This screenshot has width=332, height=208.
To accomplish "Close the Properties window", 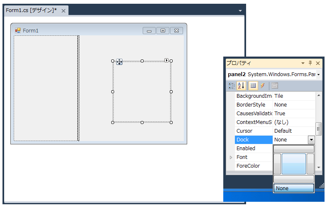I will pyautogui.click(x=318, y=63).
